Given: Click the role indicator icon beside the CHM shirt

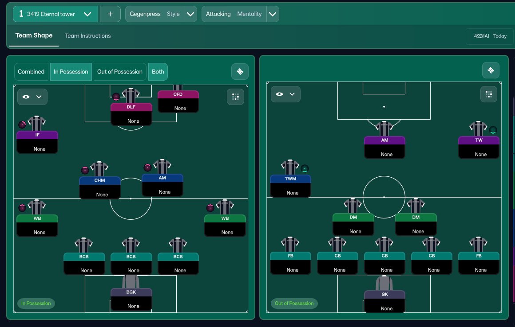Looking at the screenshot, I should click(85, 170).
